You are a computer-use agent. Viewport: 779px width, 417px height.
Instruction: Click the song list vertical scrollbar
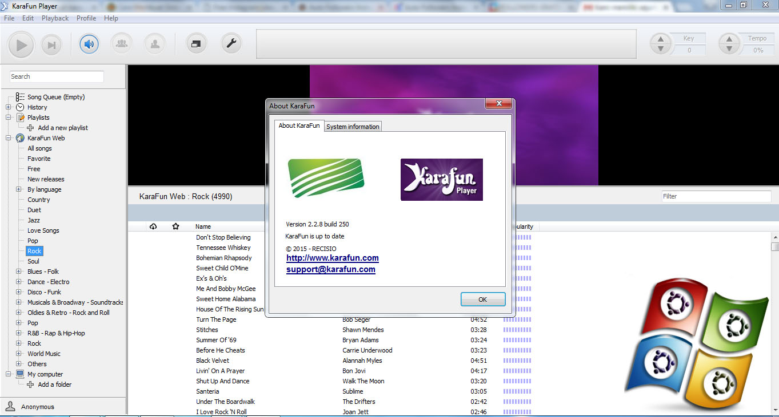coord(774,323)
